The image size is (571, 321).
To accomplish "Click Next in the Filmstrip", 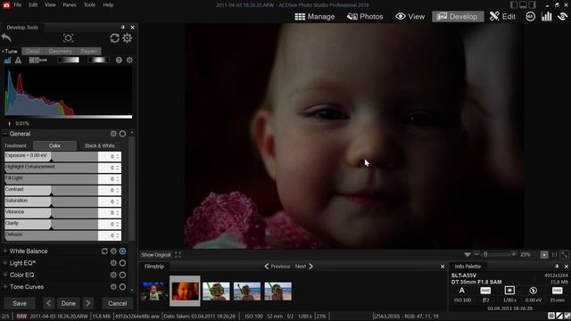I will (x=303, y=267).
